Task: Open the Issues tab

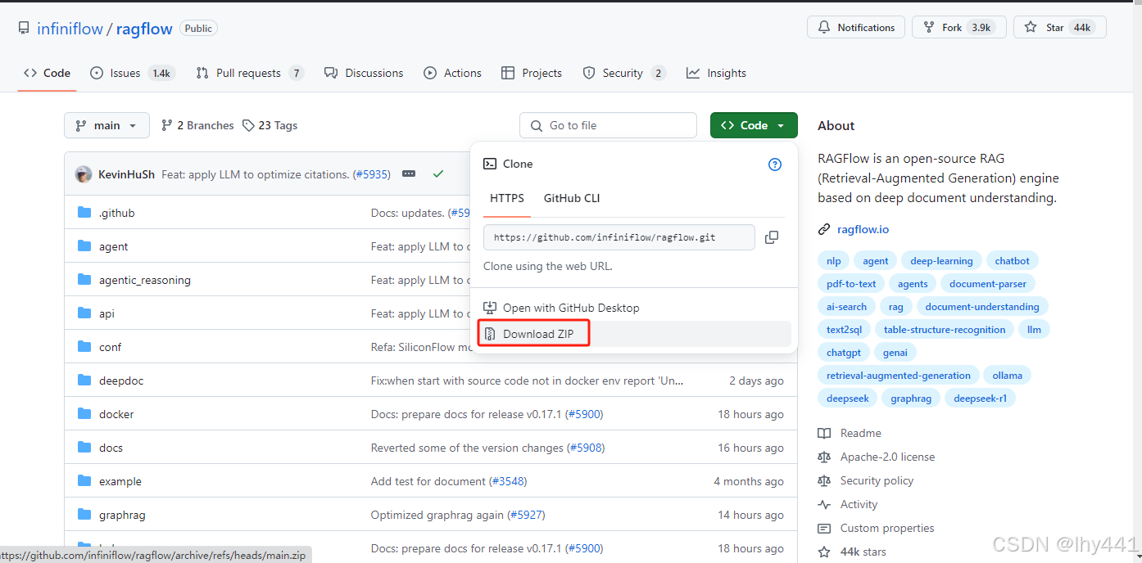Action: pyautogui.click(x=133, y=73)
